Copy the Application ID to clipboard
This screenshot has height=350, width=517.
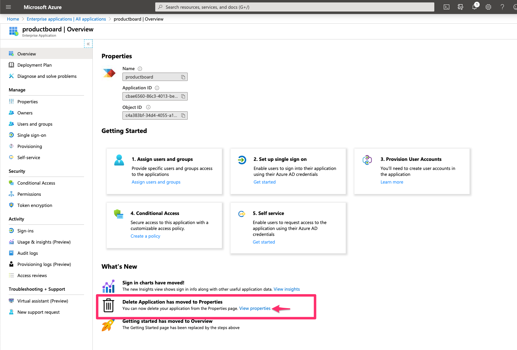183,96
